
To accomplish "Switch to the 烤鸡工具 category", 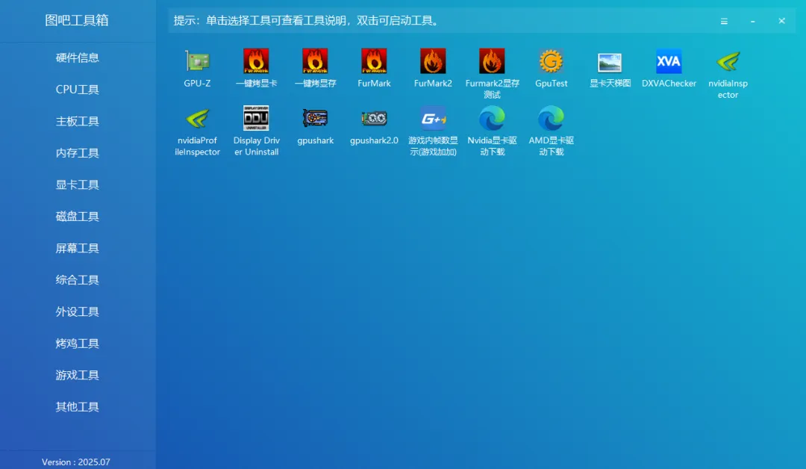I will click(77, 344).
